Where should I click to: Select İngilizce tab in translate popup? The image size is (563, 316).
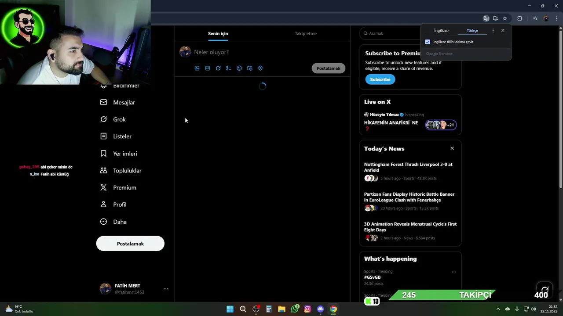(441, 31)
